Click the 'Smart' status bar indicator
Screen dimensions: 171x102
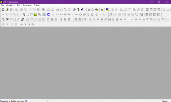click(165, 101)
